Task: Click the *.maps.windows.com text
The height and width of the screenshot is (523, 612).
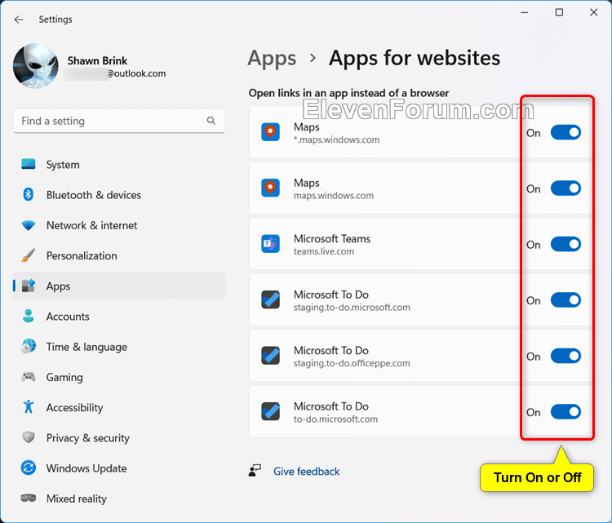Action: [x=336, y=140]
